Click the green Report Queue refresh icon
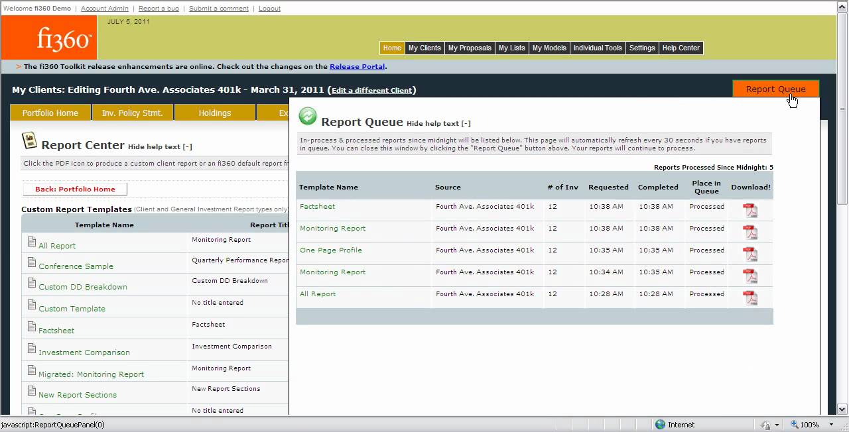The image size is (849, 432). 308,116
